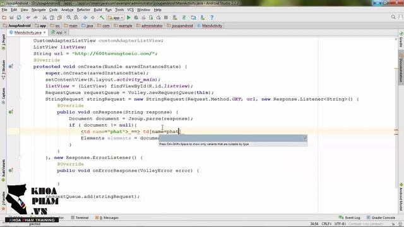The image size is (404, 227).
Task: Click the Copy toolbar icon
Action: point(52,18)
